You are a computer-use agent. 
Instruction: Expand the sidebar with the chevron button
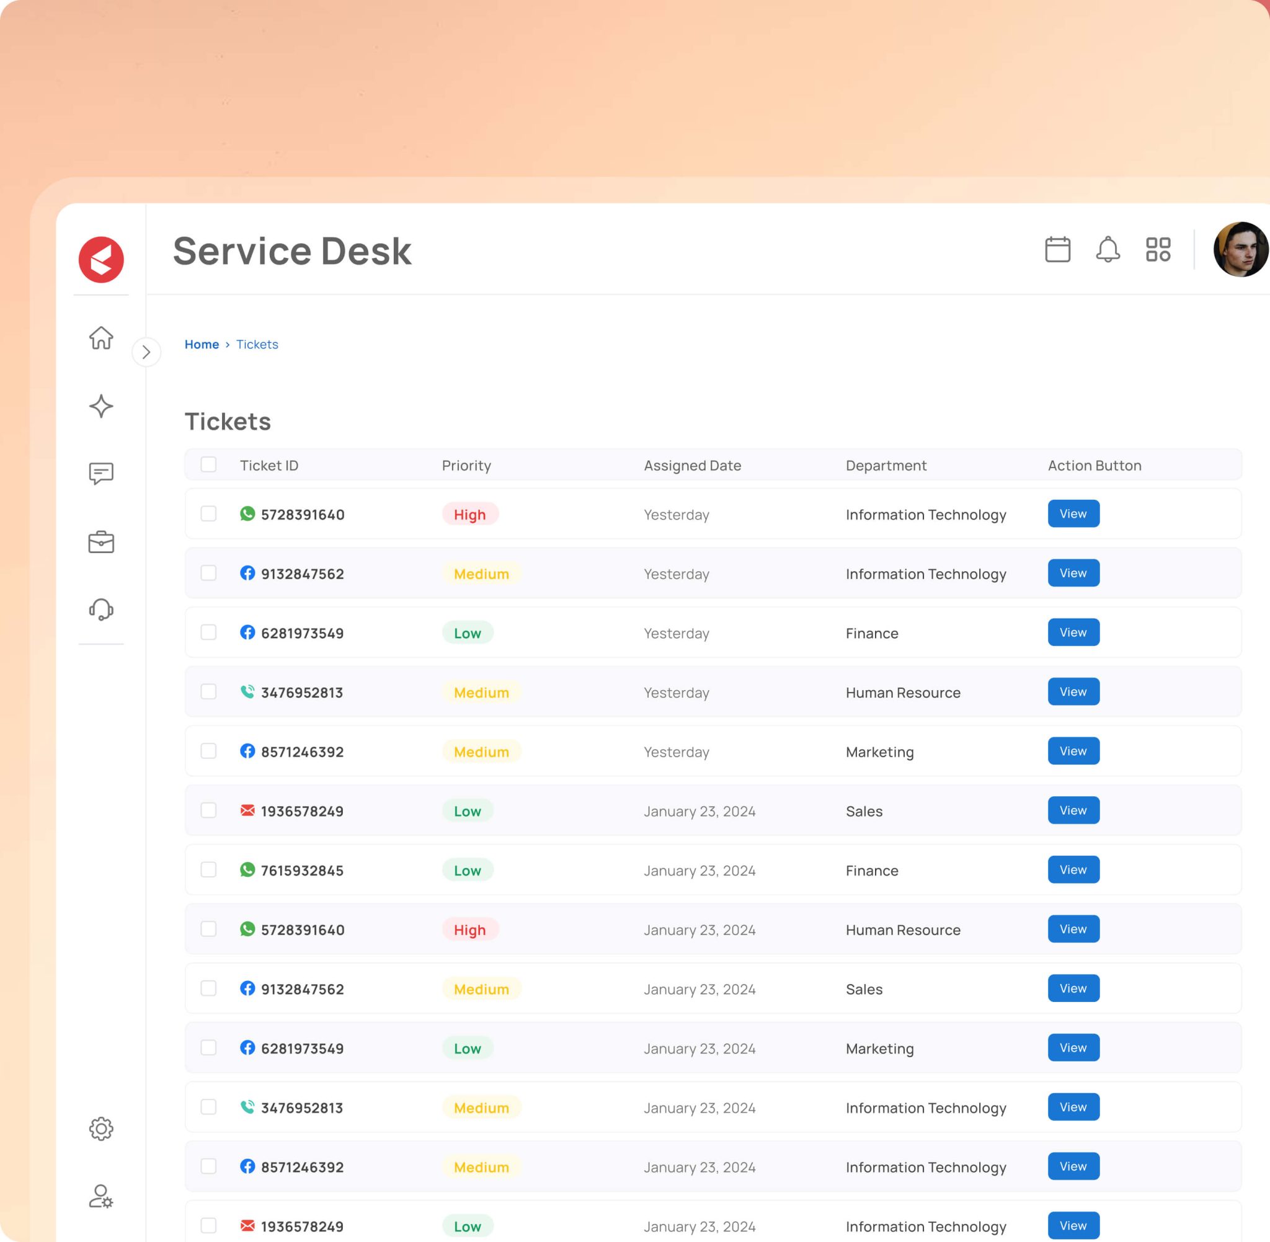(x=146, y=352)
